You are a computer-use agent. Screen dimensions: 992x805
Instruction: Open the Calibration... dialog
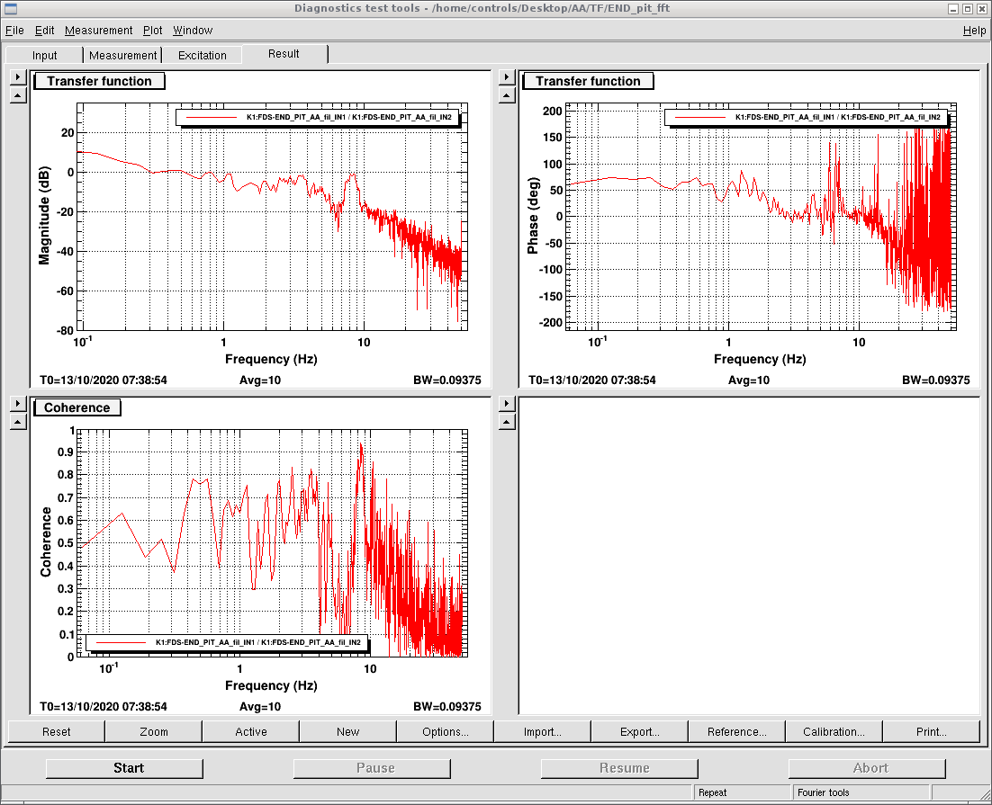[x=834, y=731]
